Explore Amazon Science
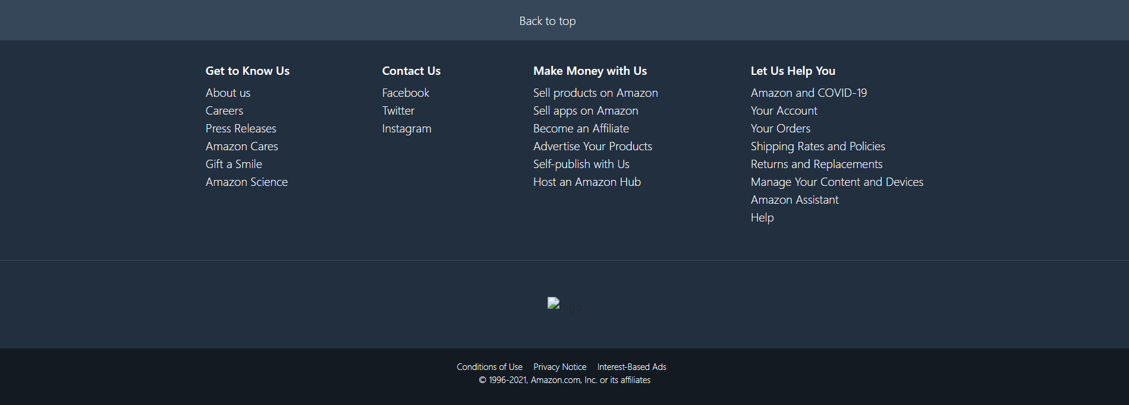The width and height of the screenshot is (1129, 405). click(x=246, y=182)
